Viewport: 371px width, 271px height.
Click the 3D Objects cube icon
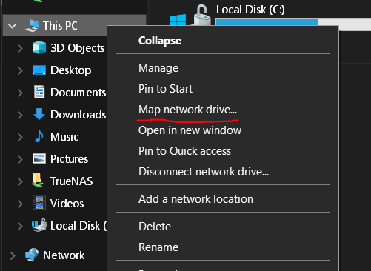pyautogui.click(x=39, y=47)
